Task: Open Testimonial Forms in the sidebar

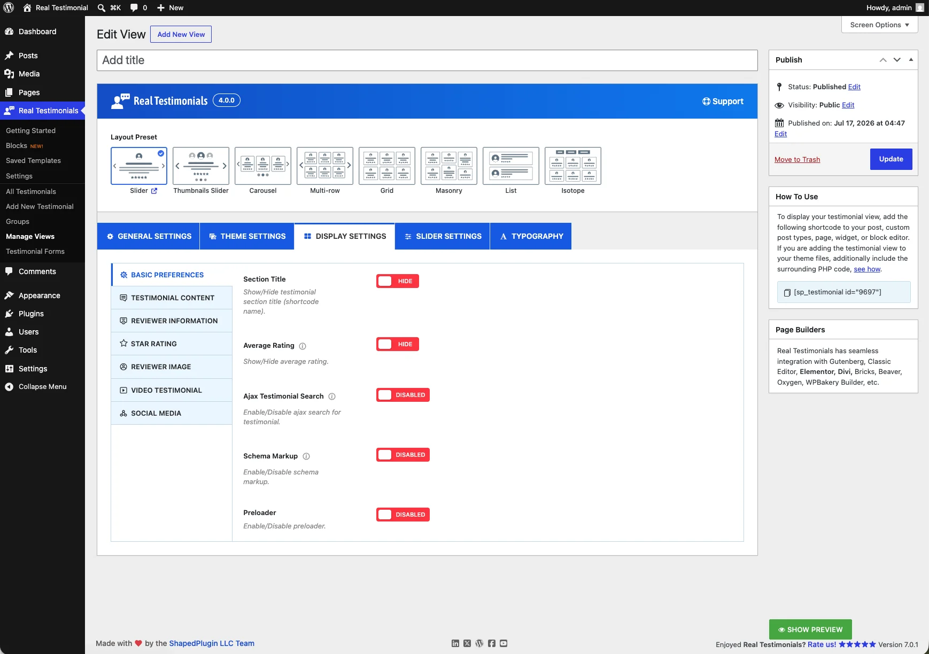Action: (35, 251)
